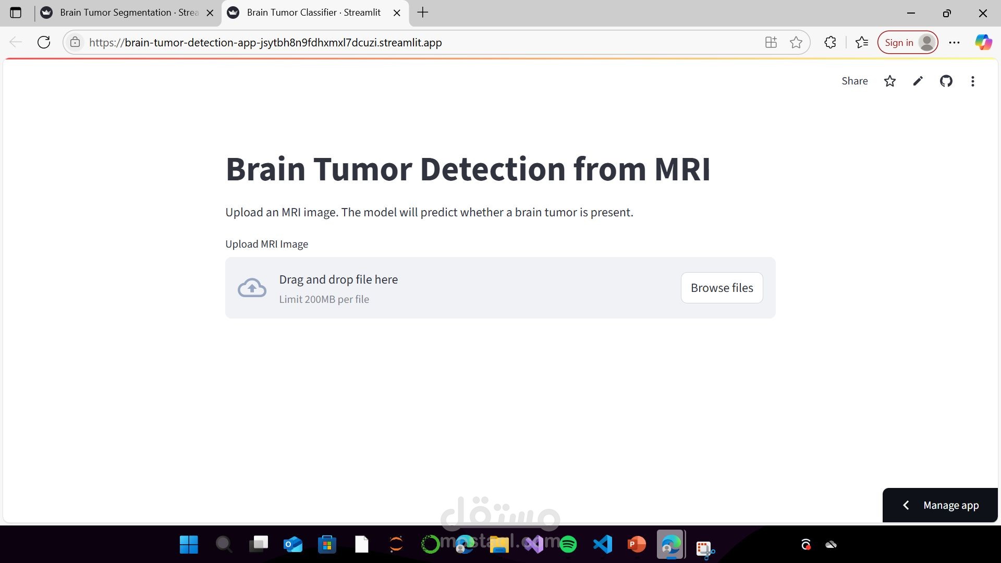Click the Share button
This screenshot has width=1001, height=563.
coord(854,81)
